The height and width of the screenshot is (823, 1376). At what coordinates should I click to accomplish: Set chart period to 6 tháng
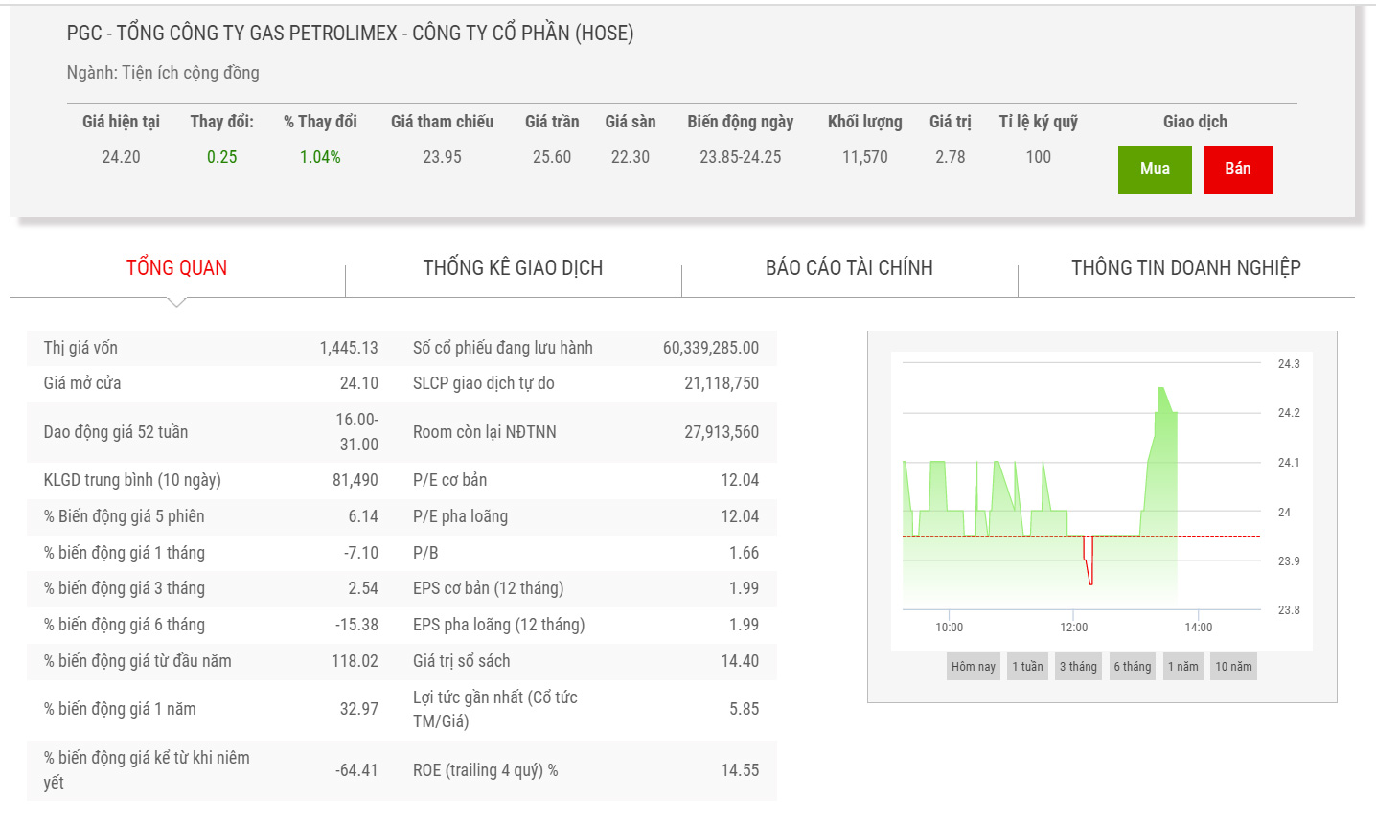click(x=1132, y=667)
